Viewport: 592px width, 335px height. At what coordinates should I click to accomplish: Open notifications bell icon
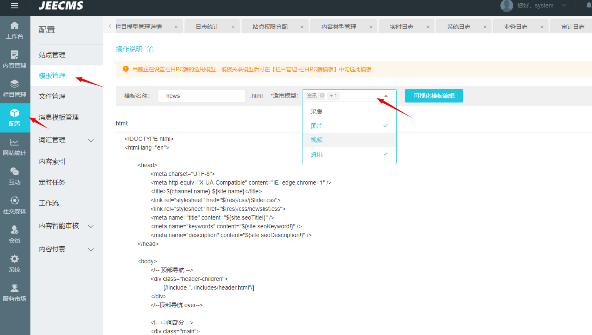click(589, 5)
